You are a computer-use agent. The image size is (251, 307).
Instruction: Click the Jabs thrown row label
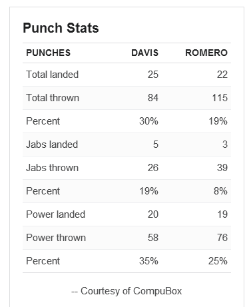(53, 168)
